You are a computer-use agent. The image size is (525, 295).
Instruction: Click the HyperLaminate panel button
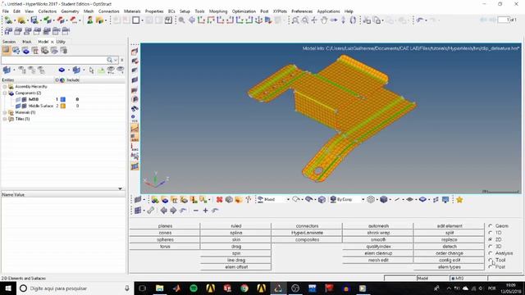click(307, 233)
